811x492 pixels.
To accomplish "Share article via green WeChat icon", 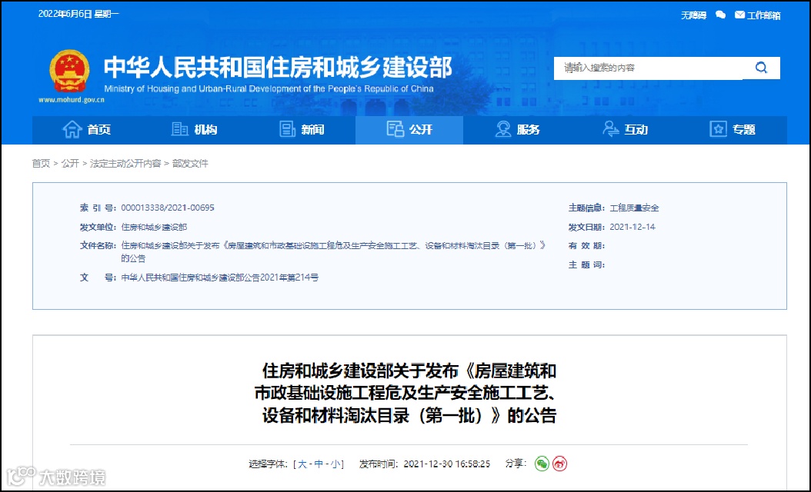I will (542, 464).
